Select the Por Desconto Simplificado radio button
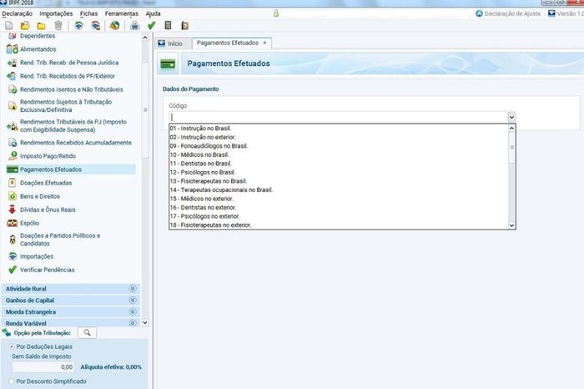Screen dimensions: 584x389 coord(12,381)
